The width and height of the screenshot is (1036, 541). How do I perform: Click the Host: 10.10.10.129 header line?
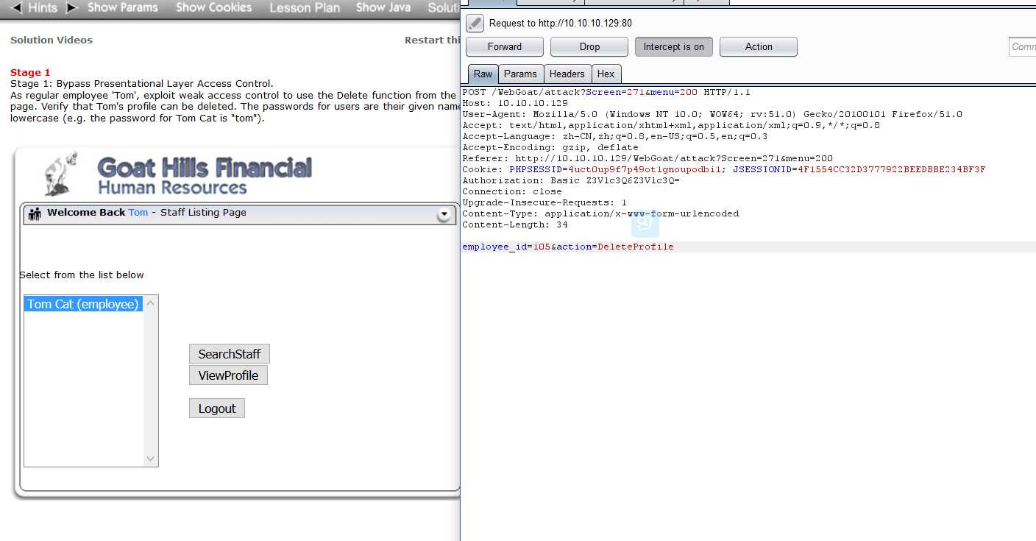pyautogui.click(x=515, y=104)
